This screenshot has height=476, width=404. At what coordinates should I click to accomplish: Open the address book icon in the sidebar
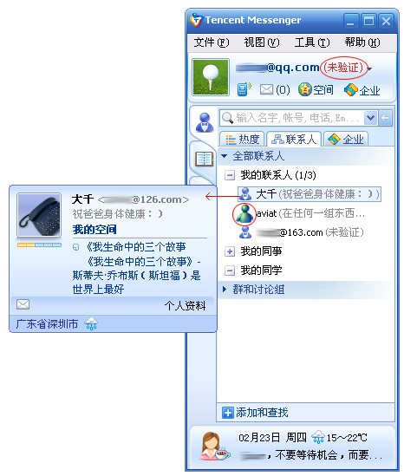[205, 159]
